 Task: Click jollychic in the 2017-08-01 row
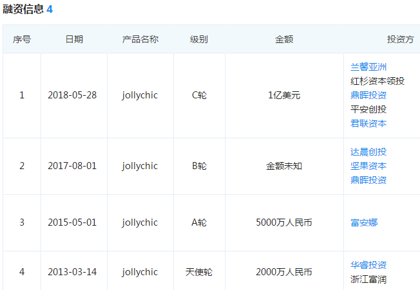(140, 166)
